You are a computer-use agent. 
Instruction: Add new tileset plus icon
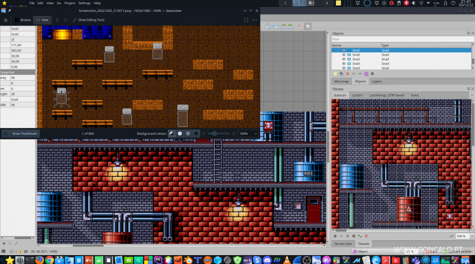[x=335, y=236]
